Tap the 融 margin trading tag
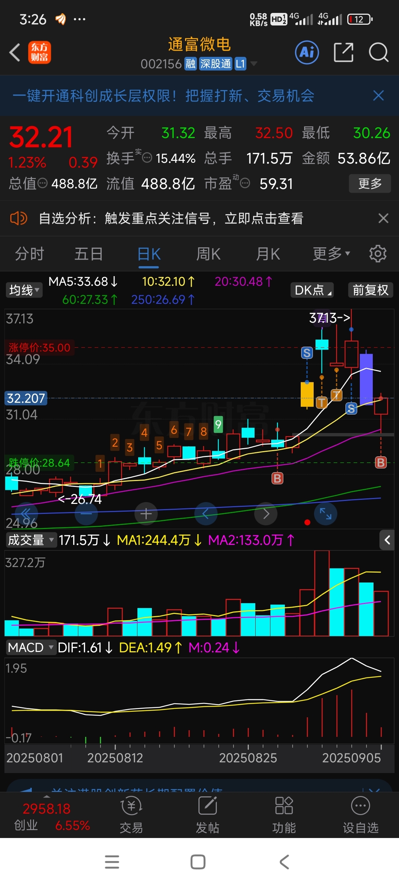This screenshot has width=399, height=886. point(191,64)
